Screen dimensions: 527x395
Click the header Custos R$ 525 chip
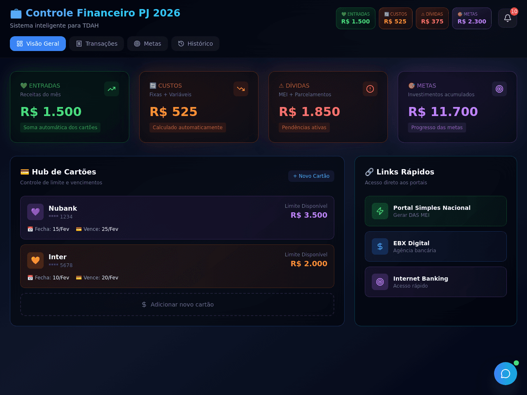pos(396,18)
